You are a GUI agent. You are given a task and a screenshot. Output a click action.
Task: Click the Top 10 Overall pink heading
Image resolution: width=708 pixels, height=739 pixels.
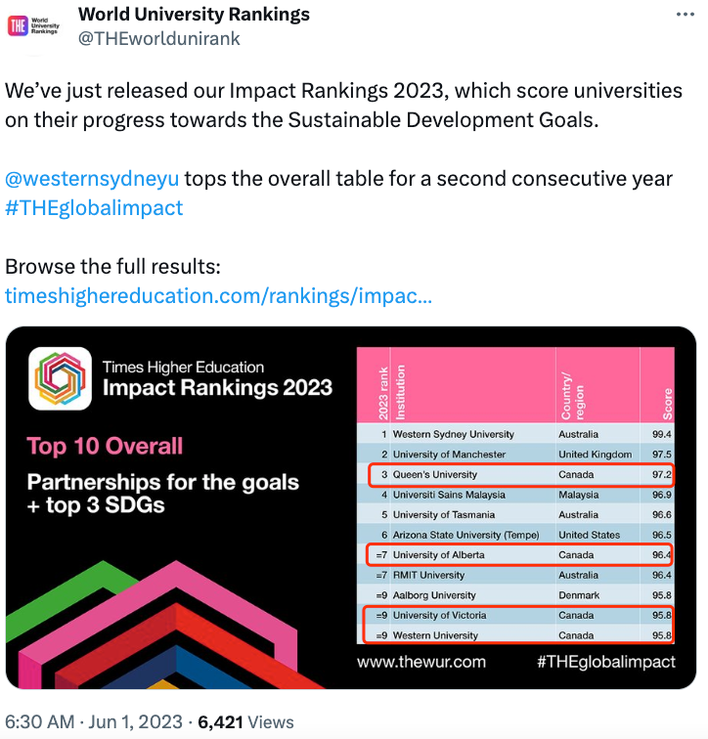coord(105,446)
